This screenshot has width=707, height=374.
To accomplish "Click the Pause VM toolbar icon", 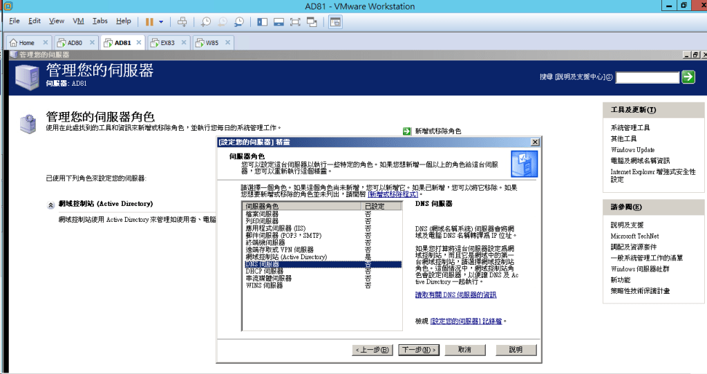I will [x=149, y=21].
